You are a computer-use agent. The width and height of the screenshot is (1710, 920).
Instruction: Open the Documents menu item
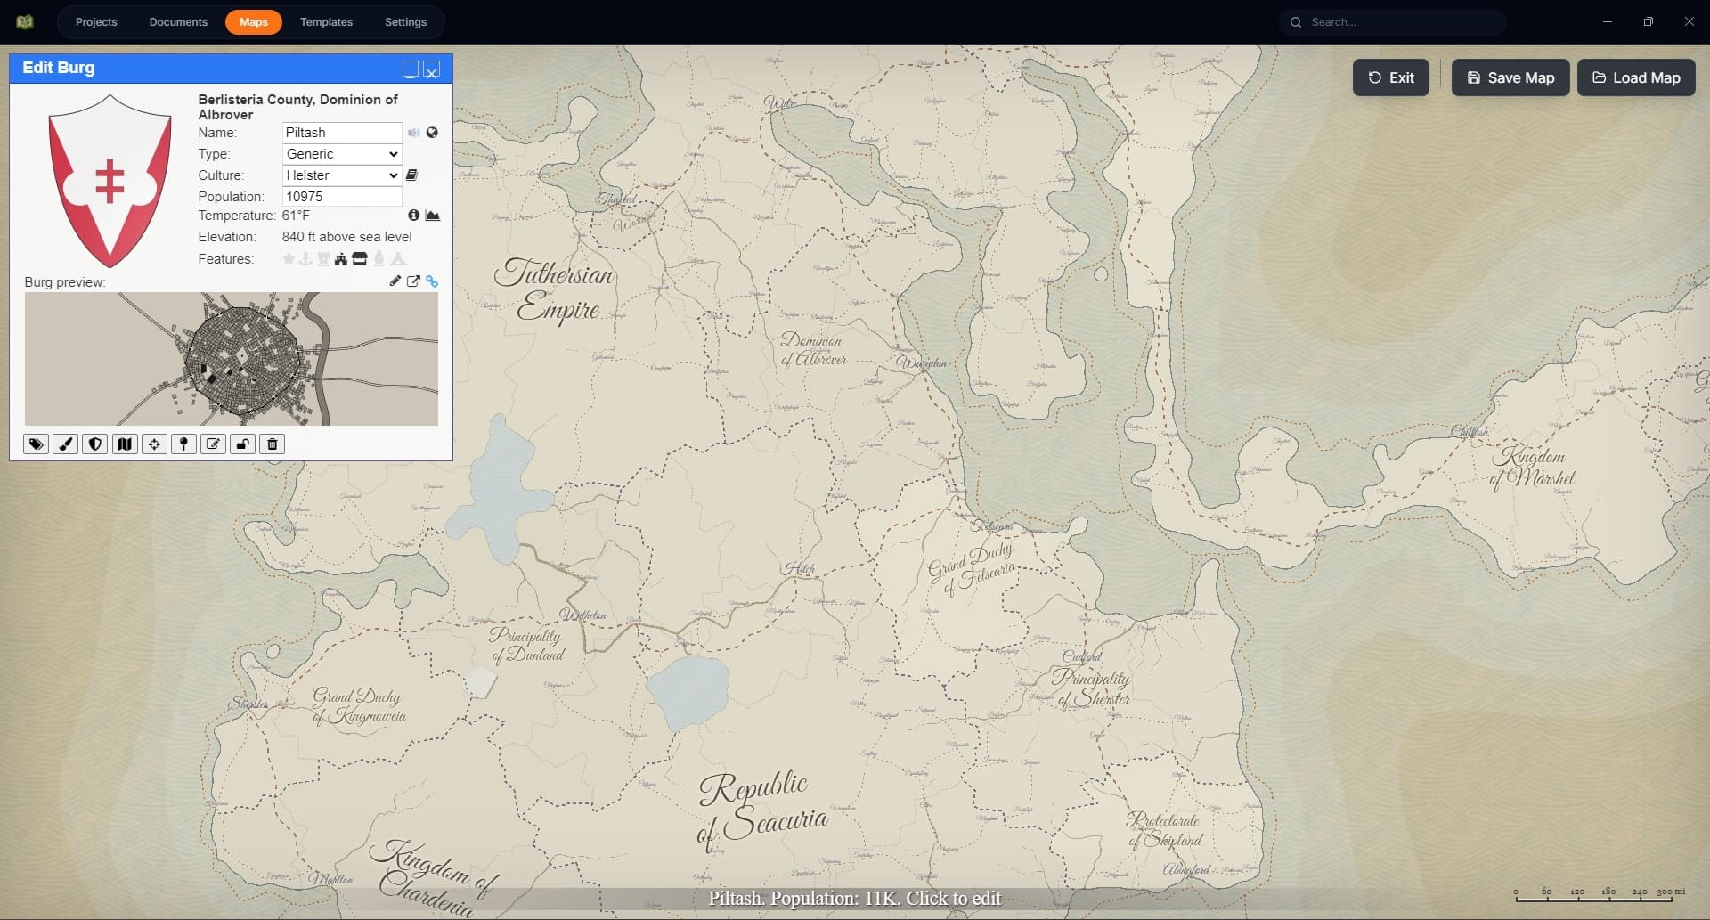point(177,21)
